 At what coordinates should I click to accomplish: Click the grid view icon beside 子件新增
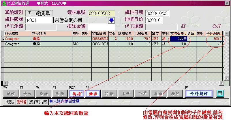coord(220,94)
